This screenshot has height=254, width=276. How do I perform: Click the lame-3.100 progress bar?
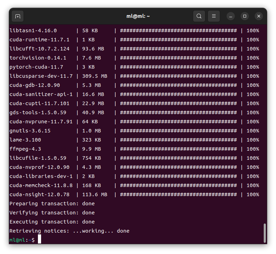(x=178, y=140)
